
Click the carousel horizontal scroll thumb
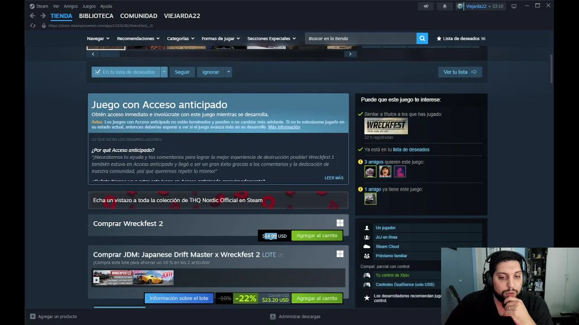pos(109,54)
